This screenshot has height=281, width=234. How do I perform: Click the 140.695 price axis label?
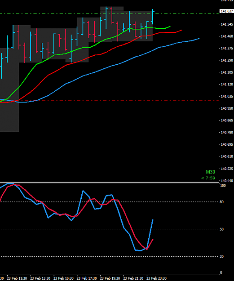click(227, 144)
